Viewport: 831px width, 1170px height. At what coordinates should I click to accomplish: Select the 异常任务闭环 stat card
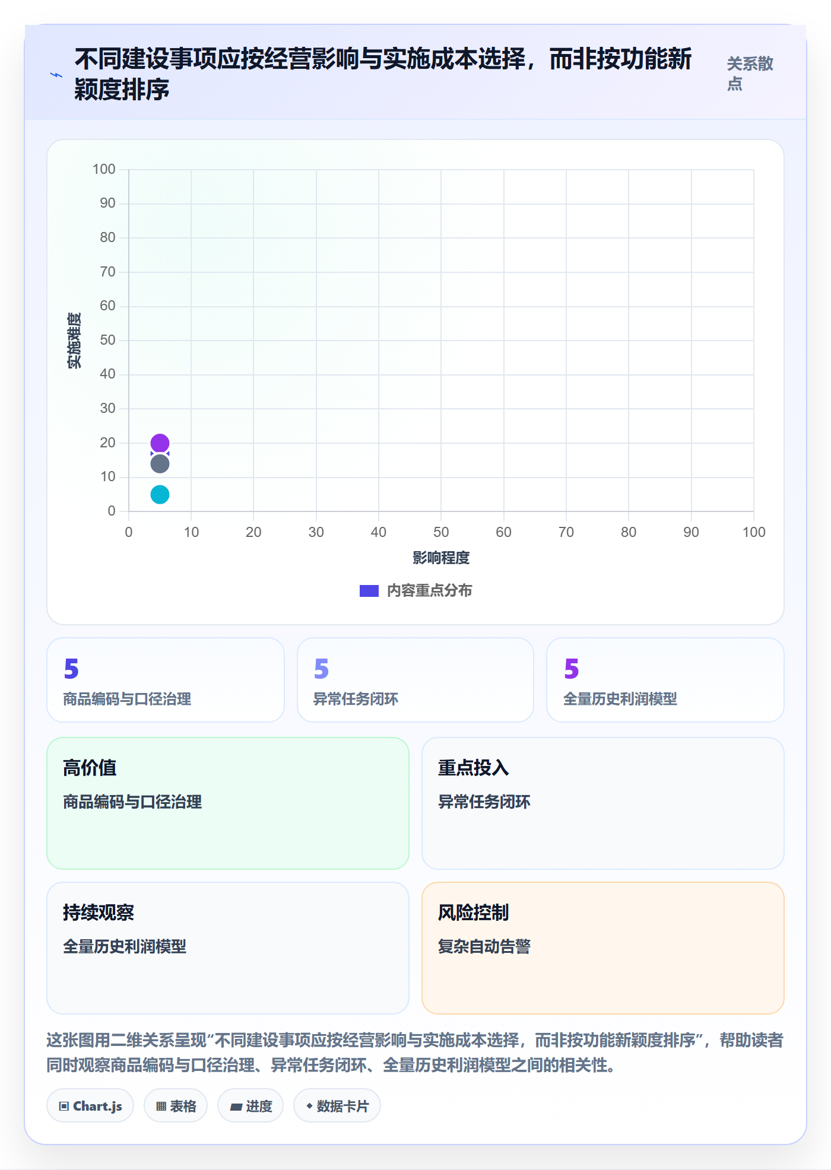click(x=415, y=680)
